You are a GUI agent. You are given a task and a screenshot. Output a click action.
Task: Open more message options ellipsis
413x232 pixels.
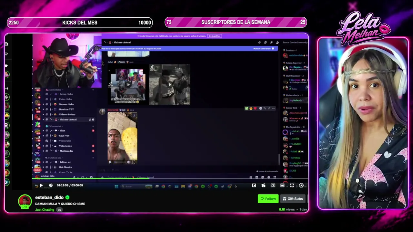tap(273, 109)
